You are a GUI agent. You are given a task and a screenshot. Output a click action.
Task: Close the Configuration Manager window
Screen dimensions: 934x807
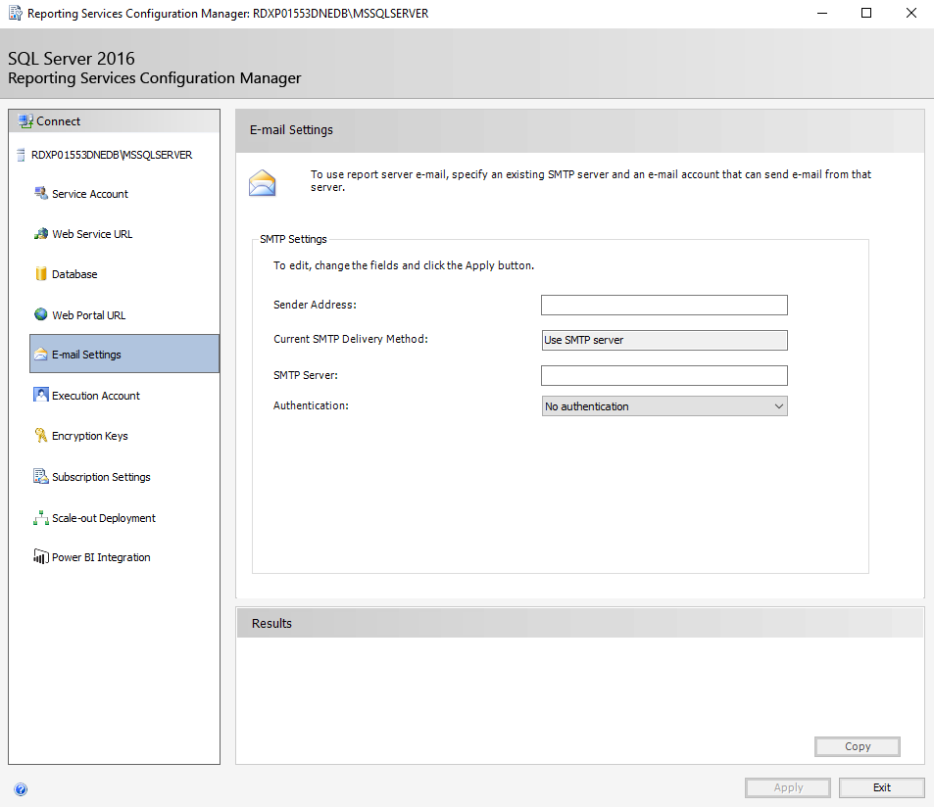tap(910, 13)
